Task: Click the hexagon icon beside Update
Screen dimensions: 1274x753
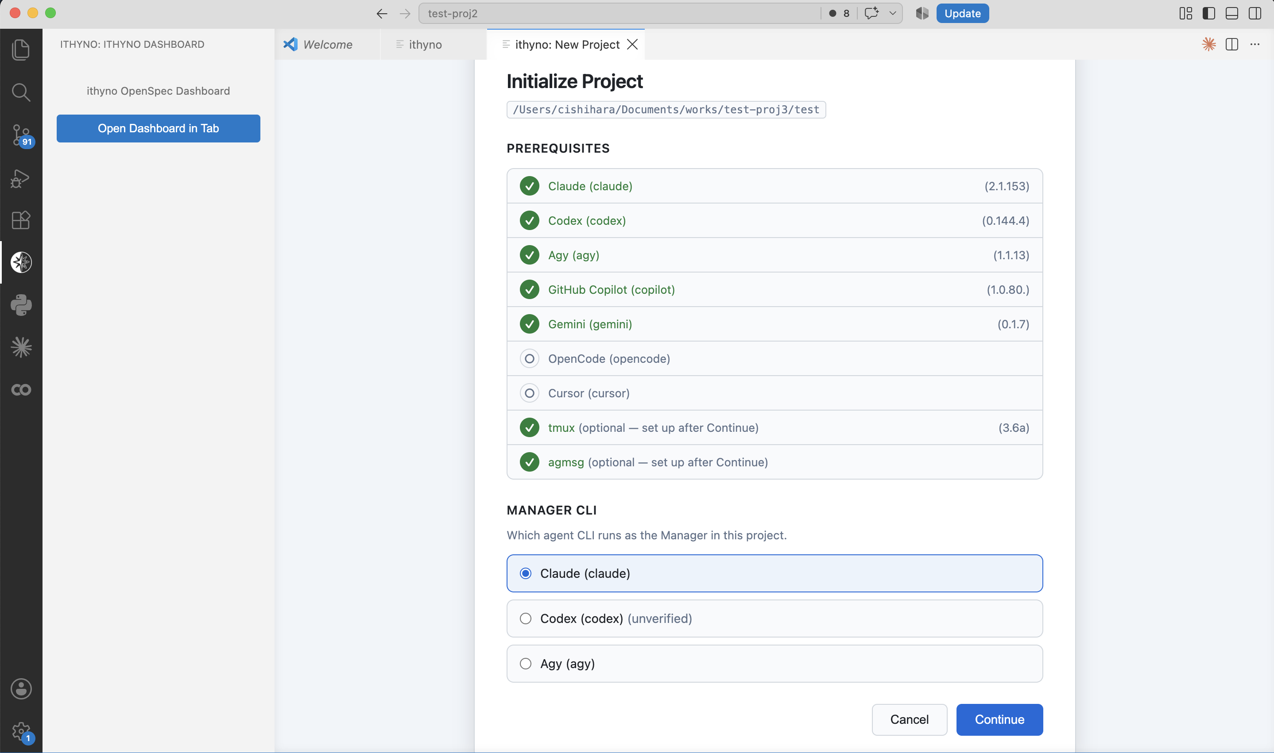Action: pos(922,13)
